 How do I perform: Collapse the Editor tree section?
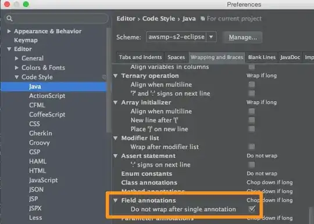pos(9,49)
